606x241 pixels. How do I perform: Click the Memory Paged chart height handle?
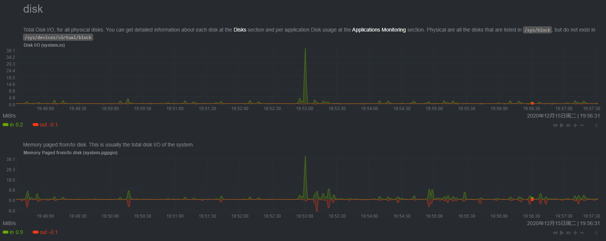point(596,233)
